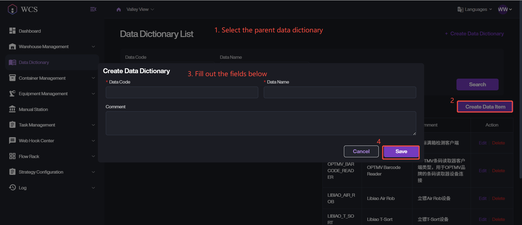This screenshot has height=225, width=522.
Task: Click into the Data Code field
Action: [182, 92]
